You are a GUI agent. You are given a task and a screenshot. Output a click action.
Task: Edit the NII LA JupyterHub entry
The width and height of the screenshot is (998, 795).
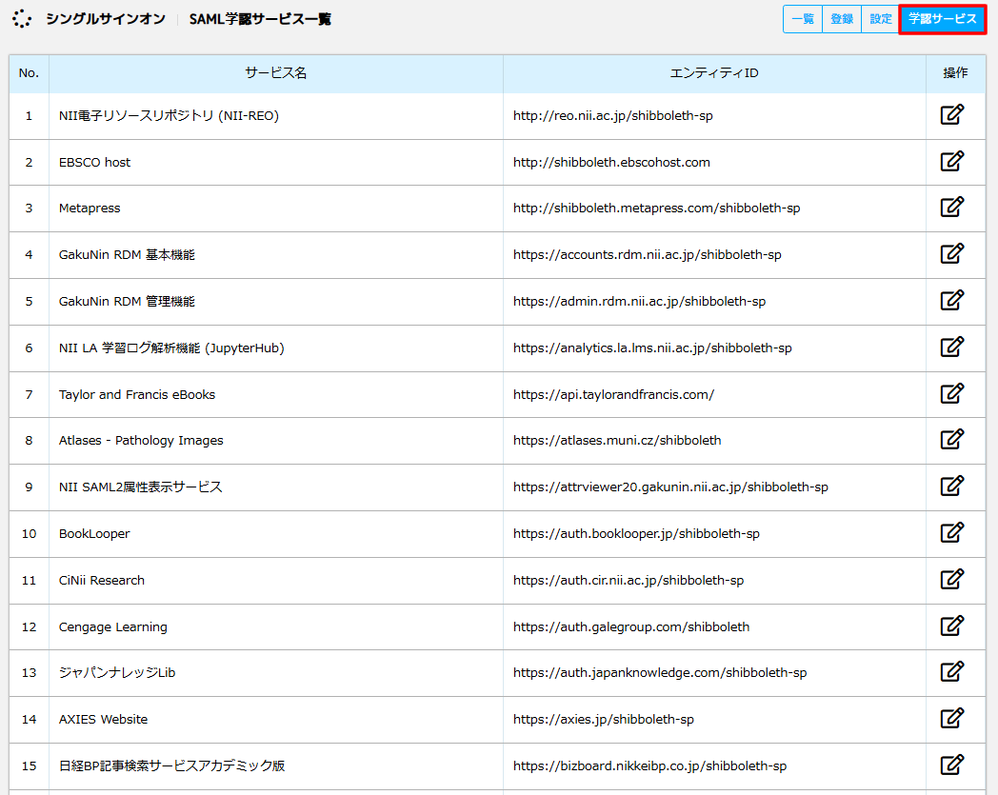952,347
